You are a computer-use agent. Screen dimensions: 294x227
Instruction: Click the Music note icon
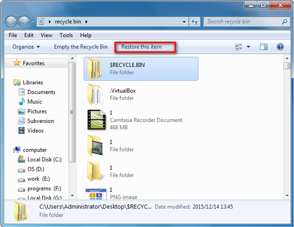pyautogui.click(x=22, y=102)
